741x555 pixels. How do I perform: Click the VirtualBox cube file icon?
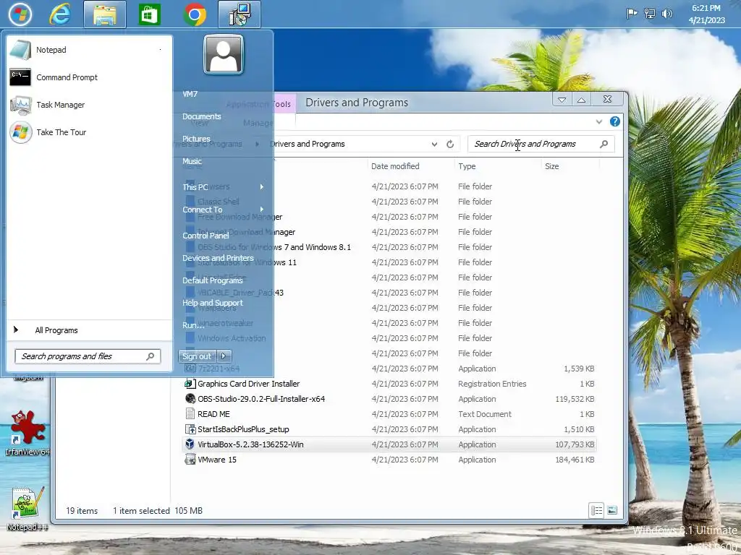coord(190,444)
